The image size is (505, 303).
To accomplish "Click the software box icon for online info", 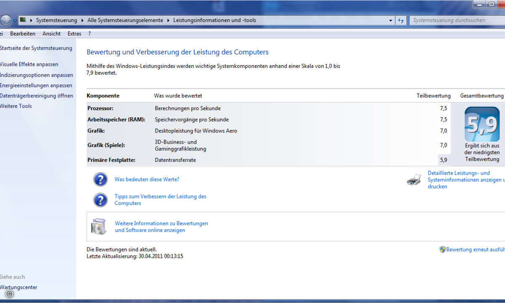I will click(x=99, y=227).
